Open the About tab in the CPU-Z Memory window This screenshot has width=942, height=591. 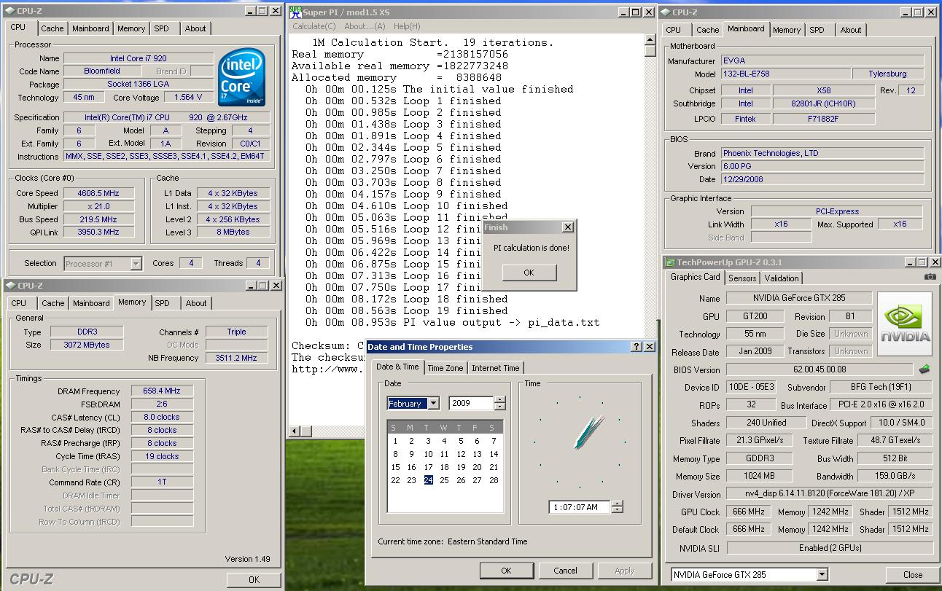(x=195, y=303)
